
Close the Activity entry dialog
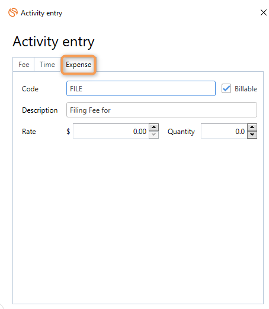(264, 12)
